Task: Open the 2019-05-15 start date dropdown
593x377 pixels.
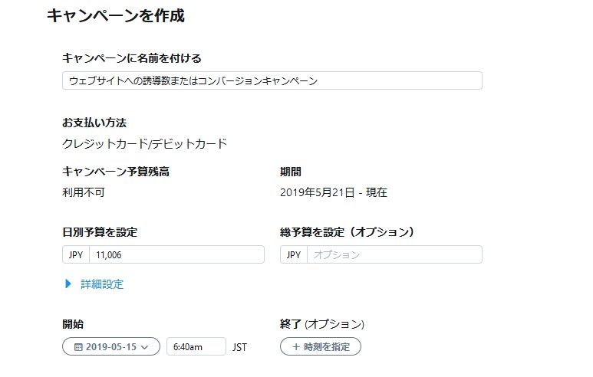Action: coord(110,347)
